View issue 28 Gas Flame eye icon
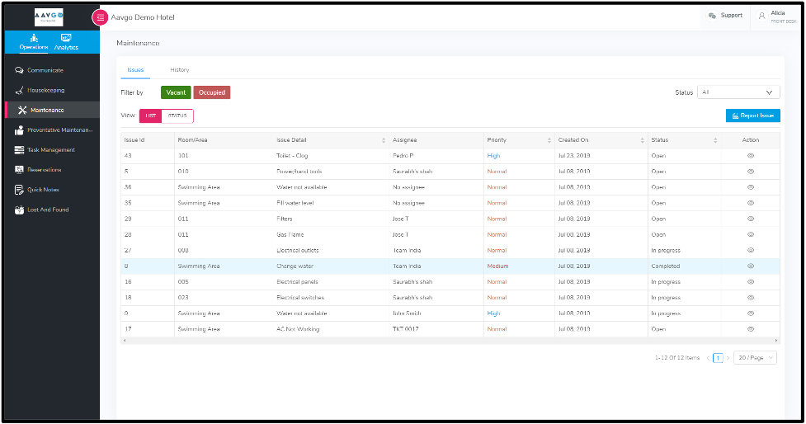The image size is (806, 424). (751, 234)
